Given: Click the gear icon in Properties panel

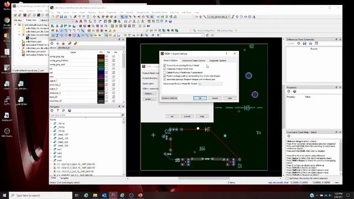Looking at the screenshot, I should 289,91.
